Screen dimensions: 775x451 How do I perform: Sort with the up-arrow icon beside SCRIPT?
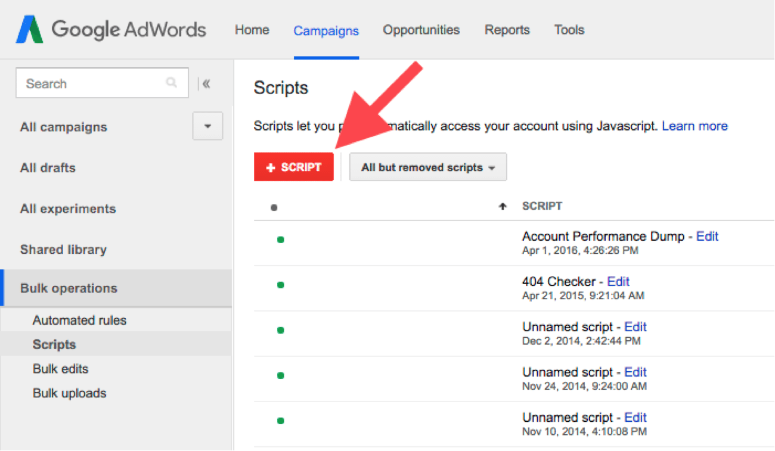(x=503, y=206)
